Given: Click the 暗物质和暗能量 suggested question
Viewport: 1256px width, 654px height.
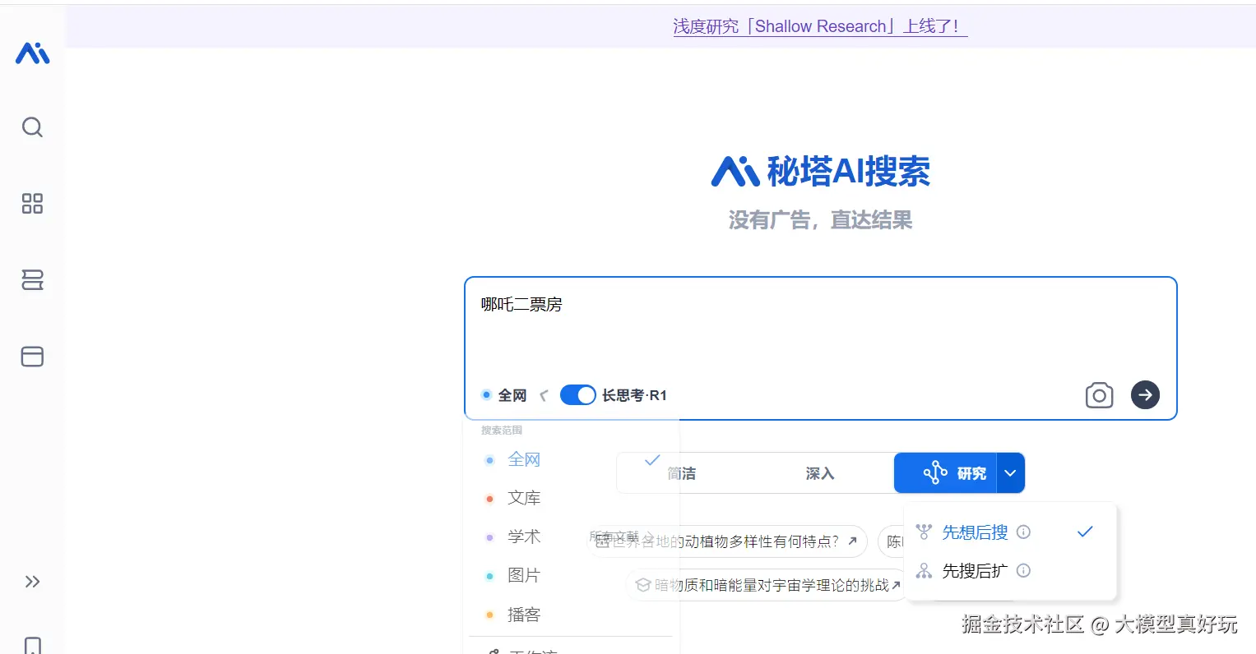Looking at the screenshot, I should (767, 585).
